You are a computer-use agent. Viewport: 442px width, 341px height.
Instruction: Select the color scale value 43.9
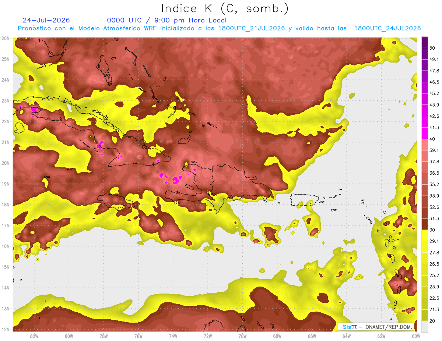click(x=434, y=105)
